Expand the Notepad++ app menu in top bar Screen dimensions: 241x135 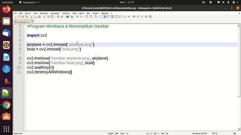tap(29, 2)
